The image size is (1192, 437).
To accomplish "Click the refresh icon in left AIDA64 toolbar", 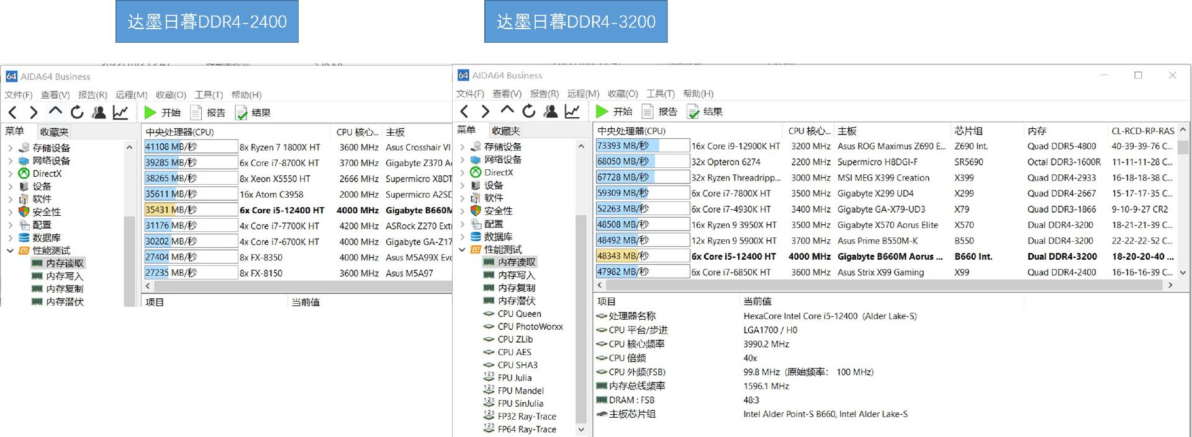I will point(77,112).
